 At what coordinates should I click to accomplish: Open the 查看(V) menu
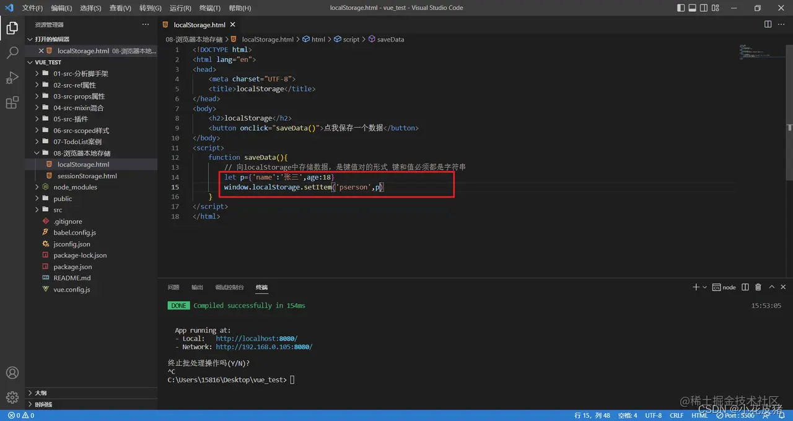coord(120,8)
